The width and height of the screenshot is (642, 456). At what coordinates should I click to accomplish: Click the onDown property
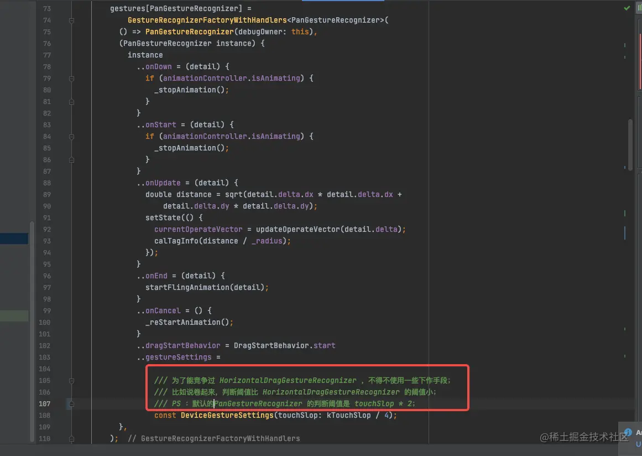[x=159, y=66]
